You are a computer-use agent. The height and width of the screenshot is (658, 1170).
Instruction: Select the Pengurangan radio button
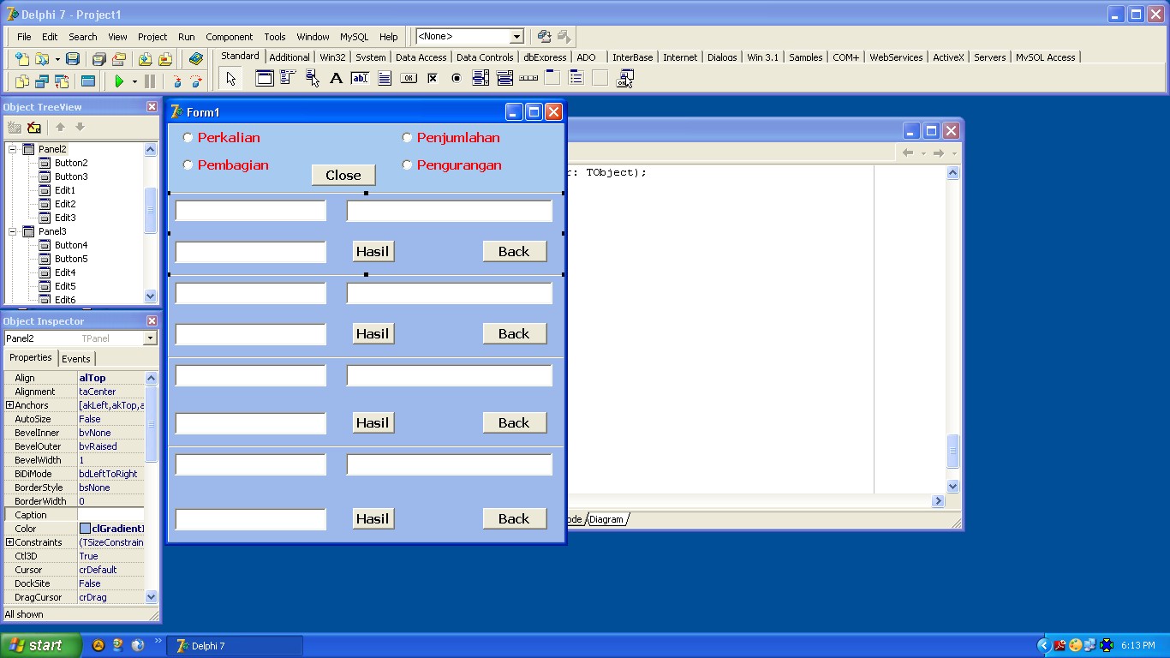408,164
